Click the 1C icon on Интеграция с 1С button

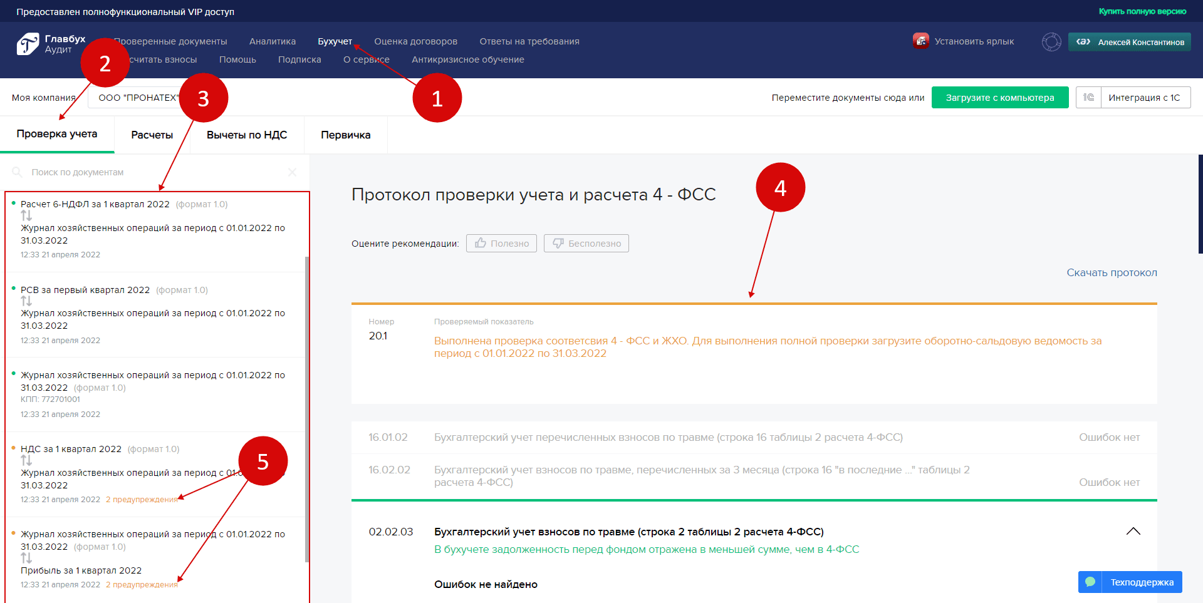1088,97
